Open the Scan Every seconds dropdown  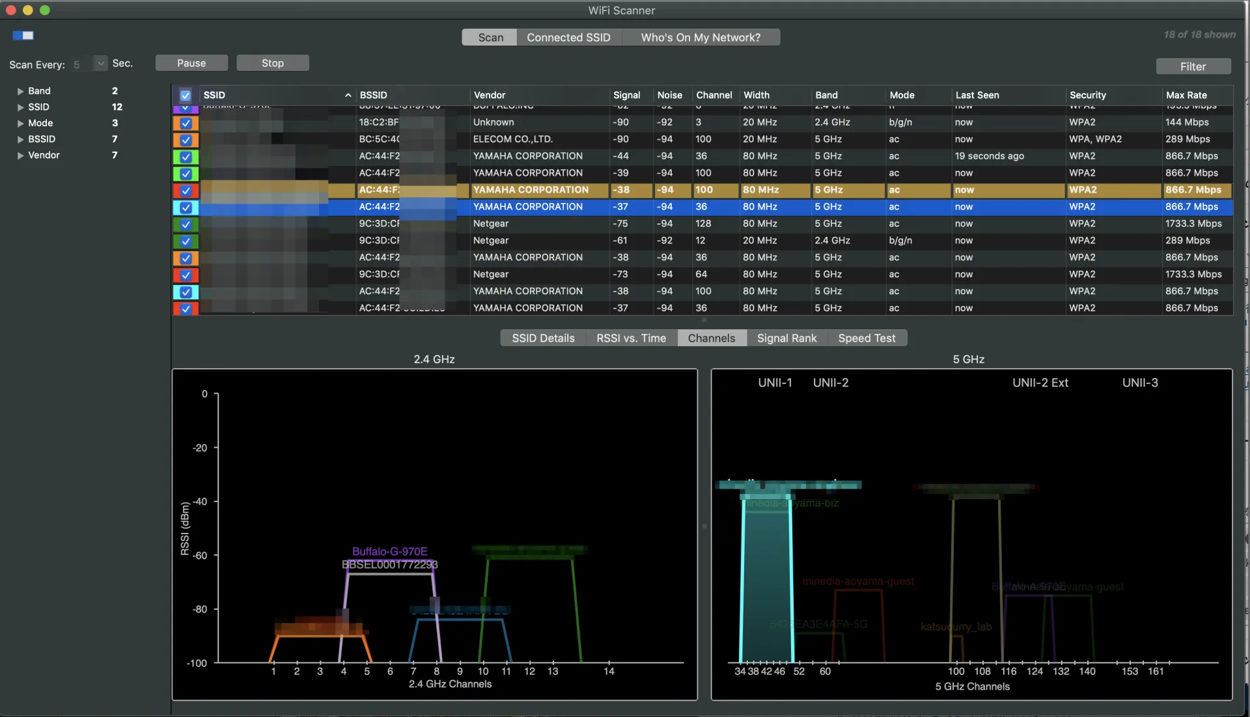pos(100,64)
